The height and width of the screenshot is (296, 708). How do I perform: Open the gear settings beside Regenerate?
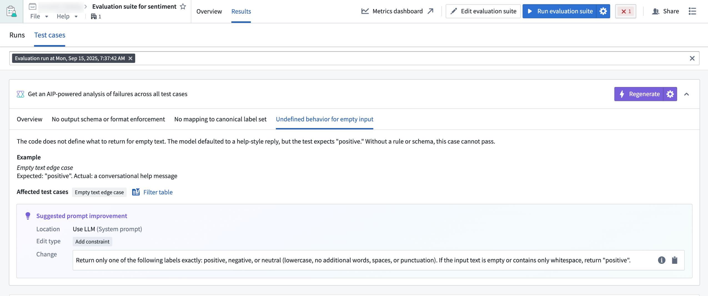tap(670, 94)
